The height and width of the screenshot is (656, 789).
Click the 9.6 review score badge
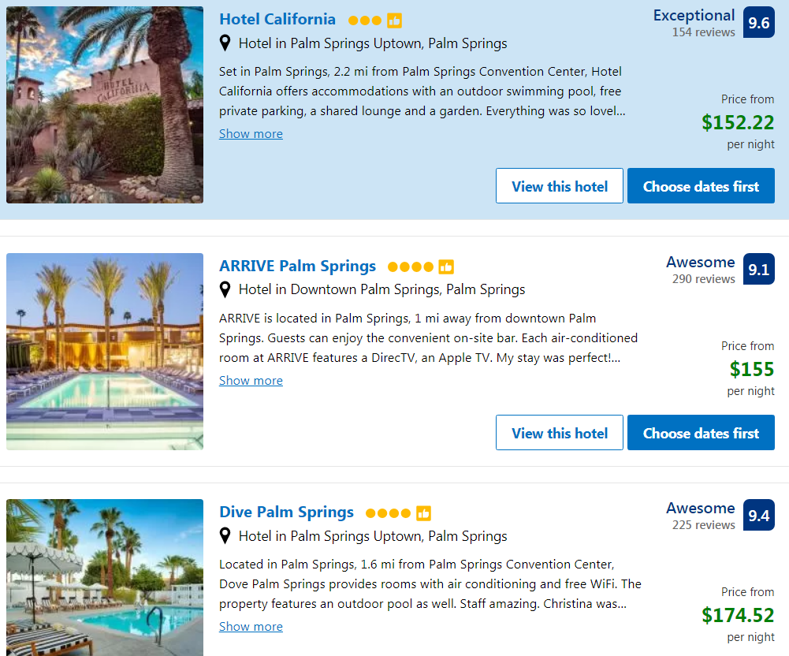tap(758, 22)
